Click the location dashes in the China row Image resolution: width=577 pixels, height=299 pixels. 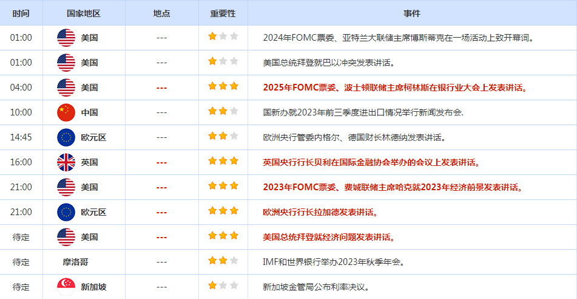click(162, 113)
